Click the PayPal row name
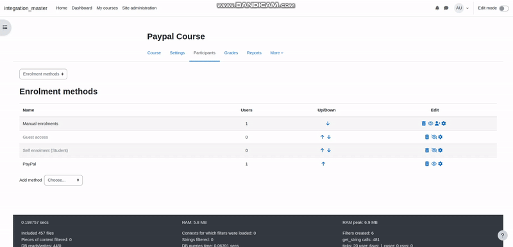 pos(29,164)
